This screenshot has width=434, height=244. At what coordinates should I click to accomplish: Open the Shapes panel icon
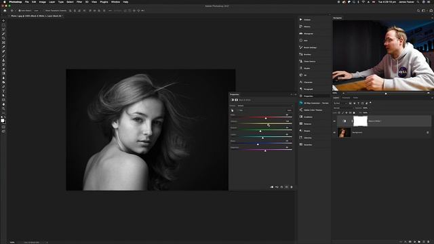[301, 131]
